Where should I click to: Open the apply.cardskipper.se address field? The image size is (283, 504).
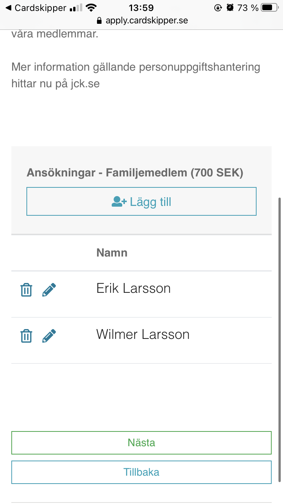(142, 20)
